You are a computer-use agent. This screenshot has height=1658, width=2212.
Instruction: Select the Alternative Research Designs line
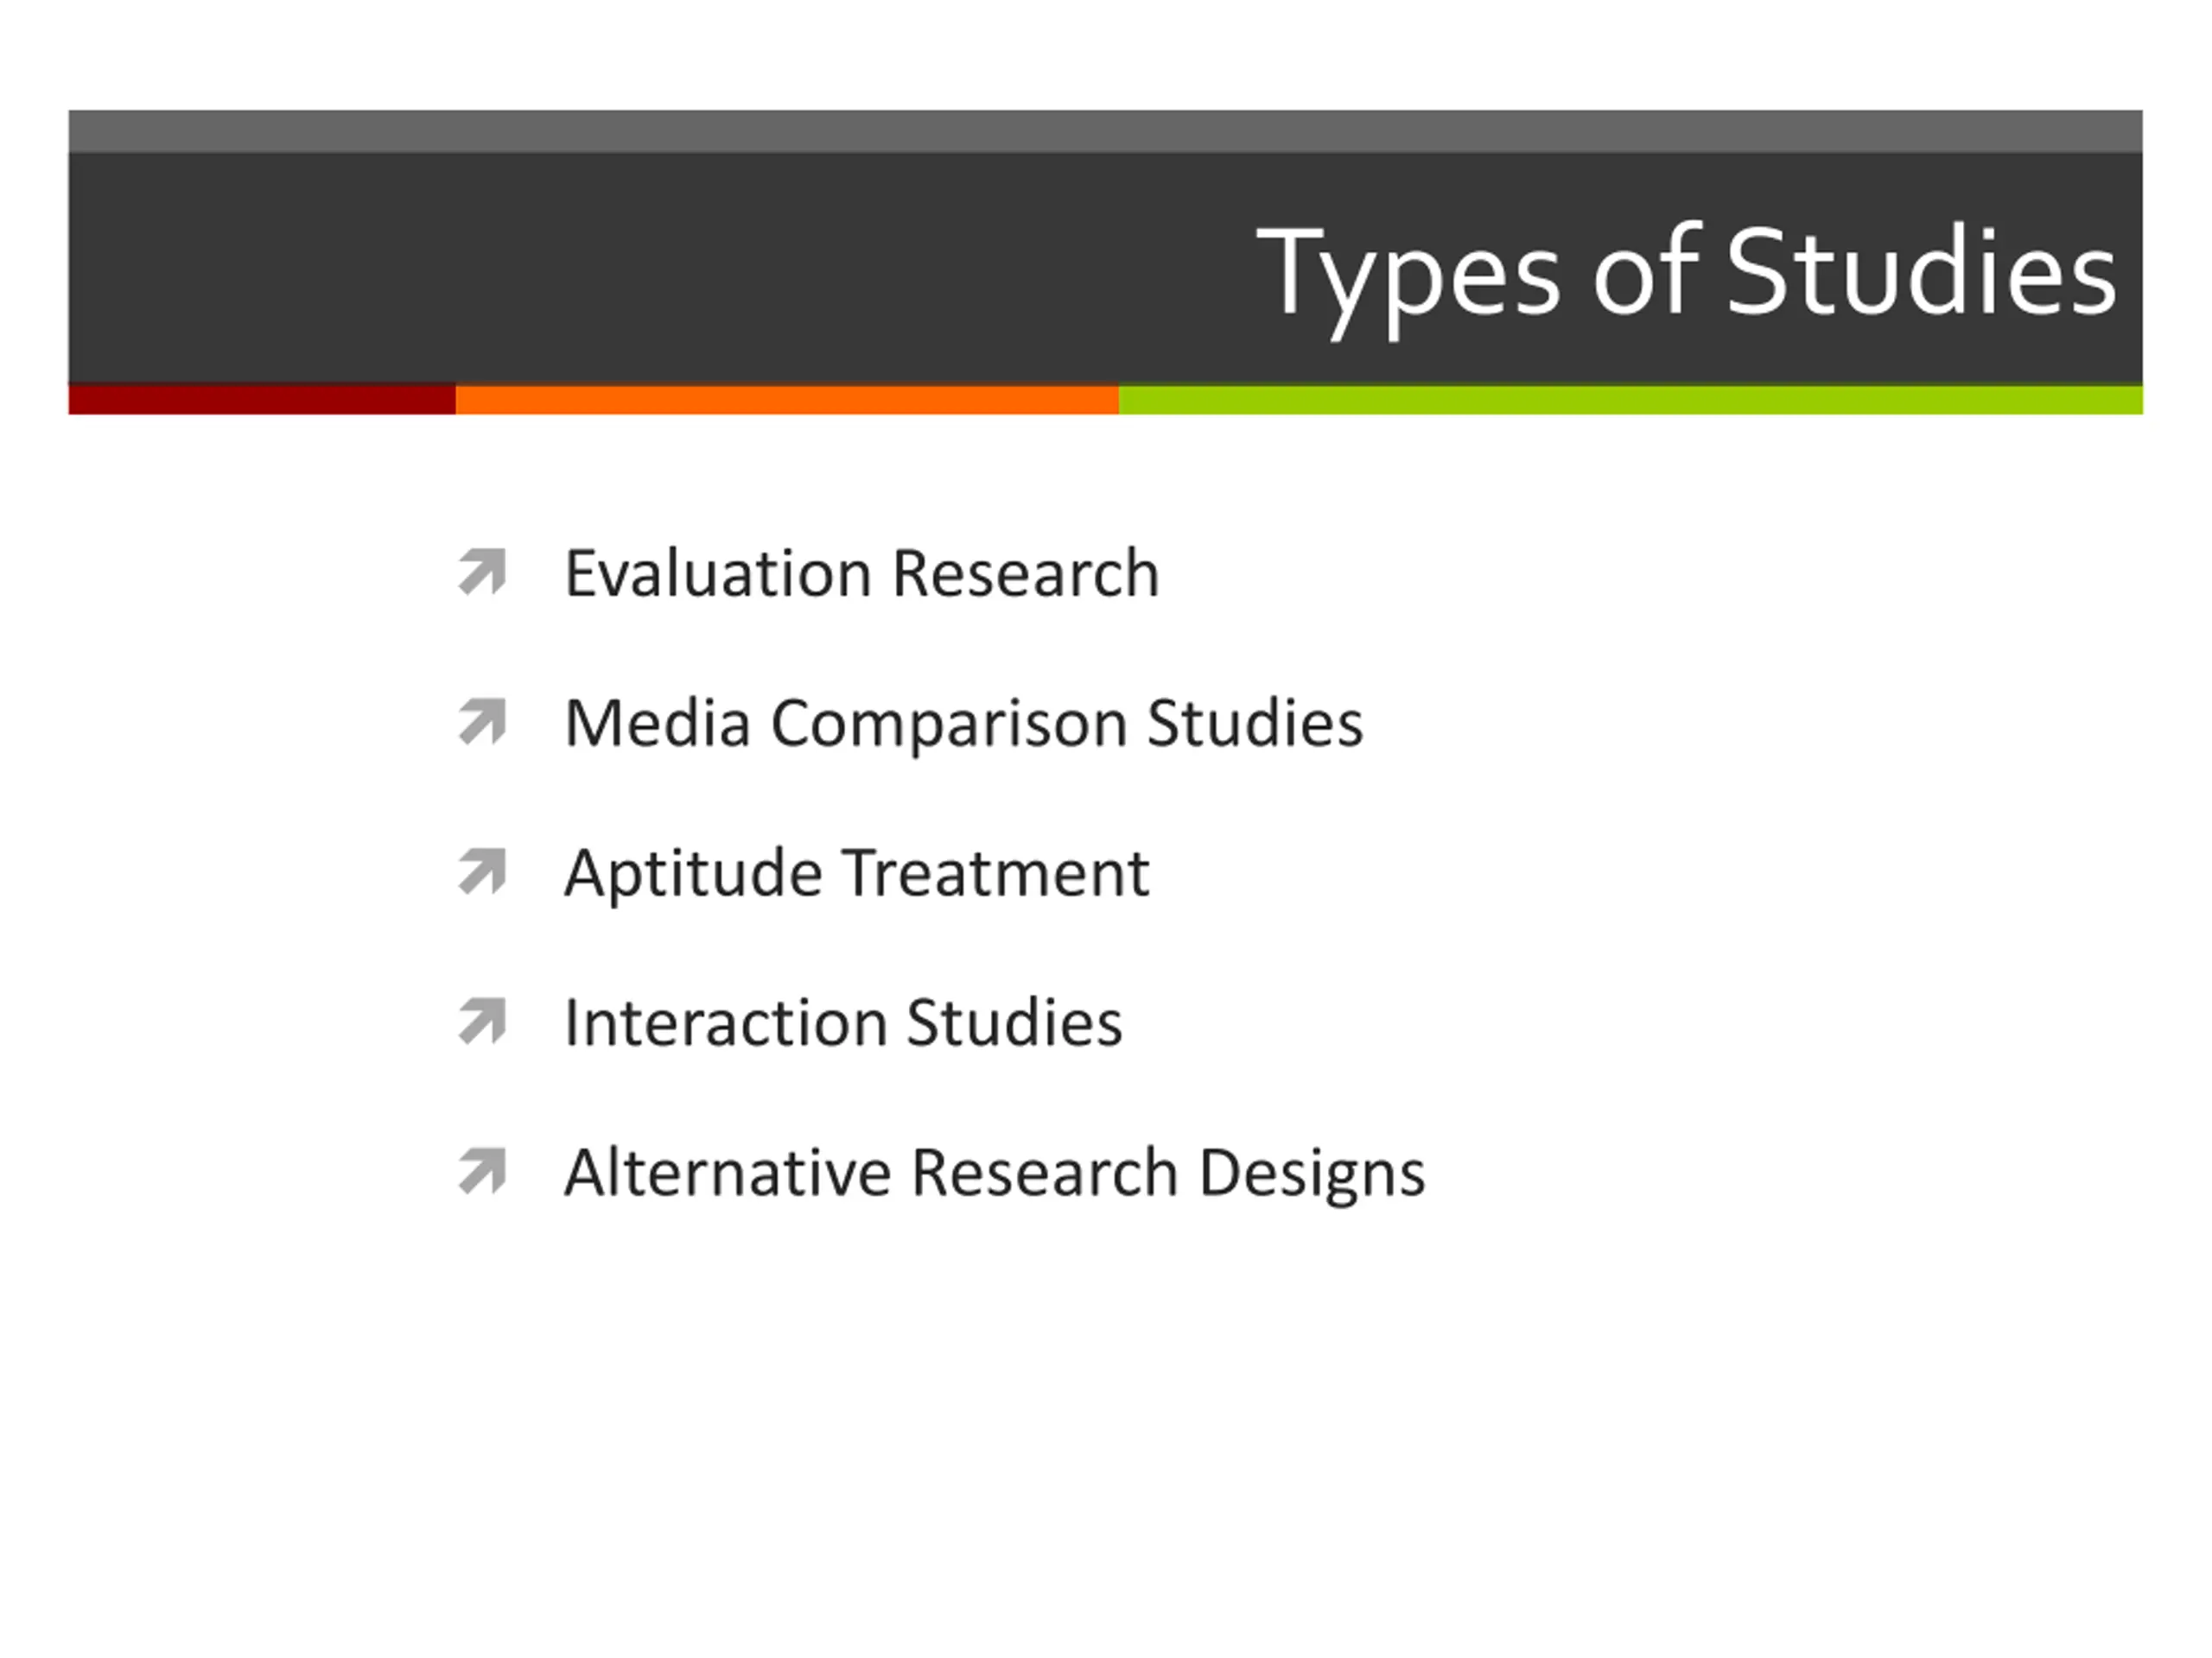995,1174
